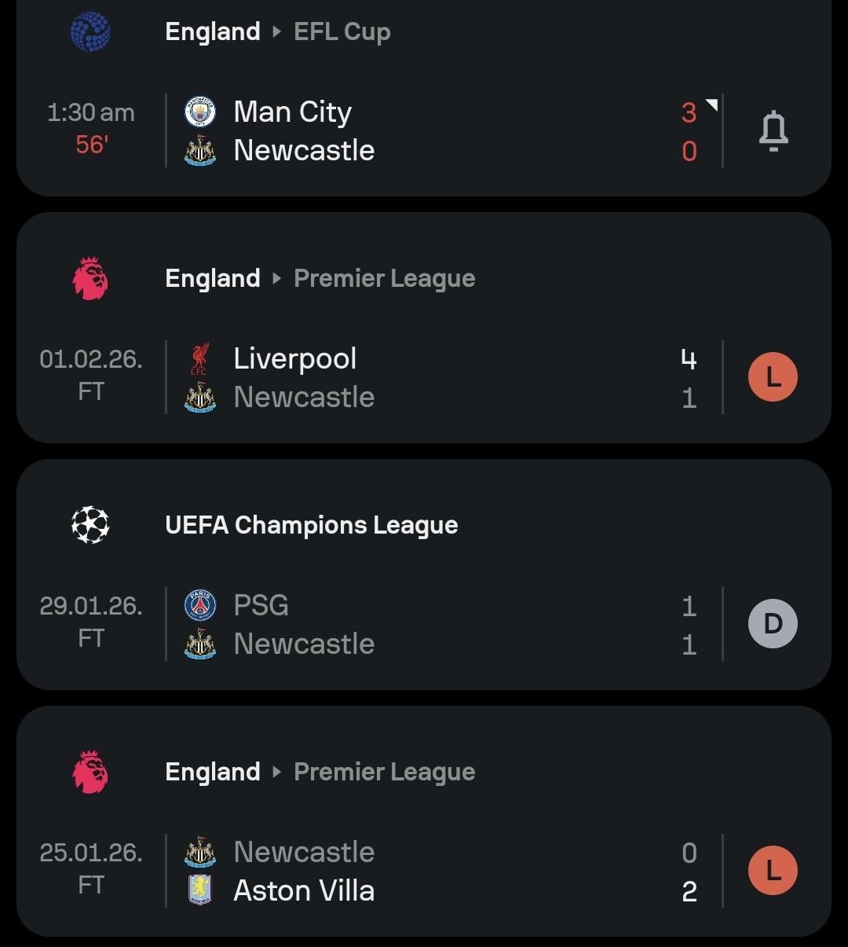The image size is (848, 947).
Task: Click the loss badge for Liverpool match
Action: (773, 377)
